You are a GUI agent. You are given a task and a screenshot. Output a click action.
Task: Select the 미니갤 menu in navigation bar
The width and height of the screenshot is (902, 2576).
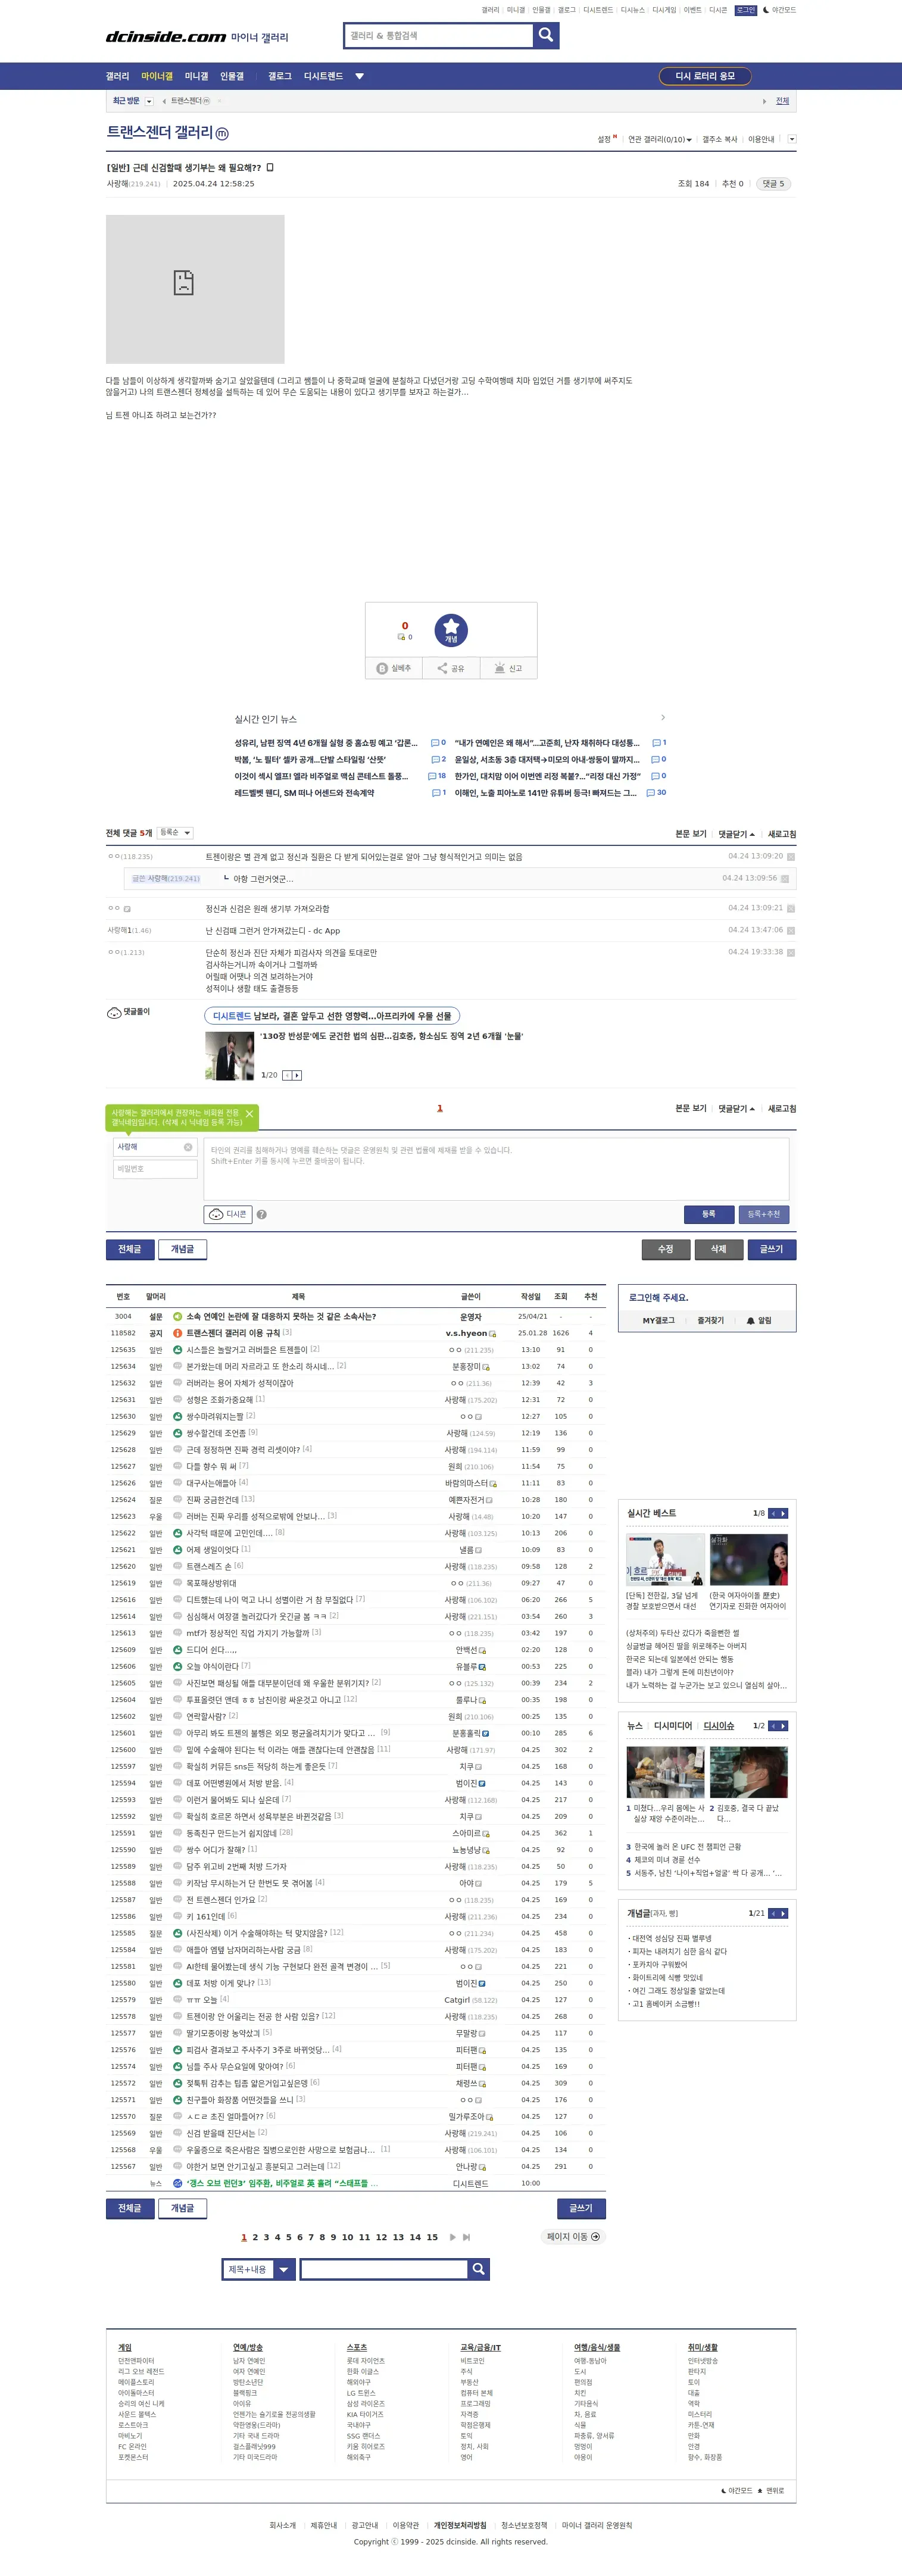(196, 76)
